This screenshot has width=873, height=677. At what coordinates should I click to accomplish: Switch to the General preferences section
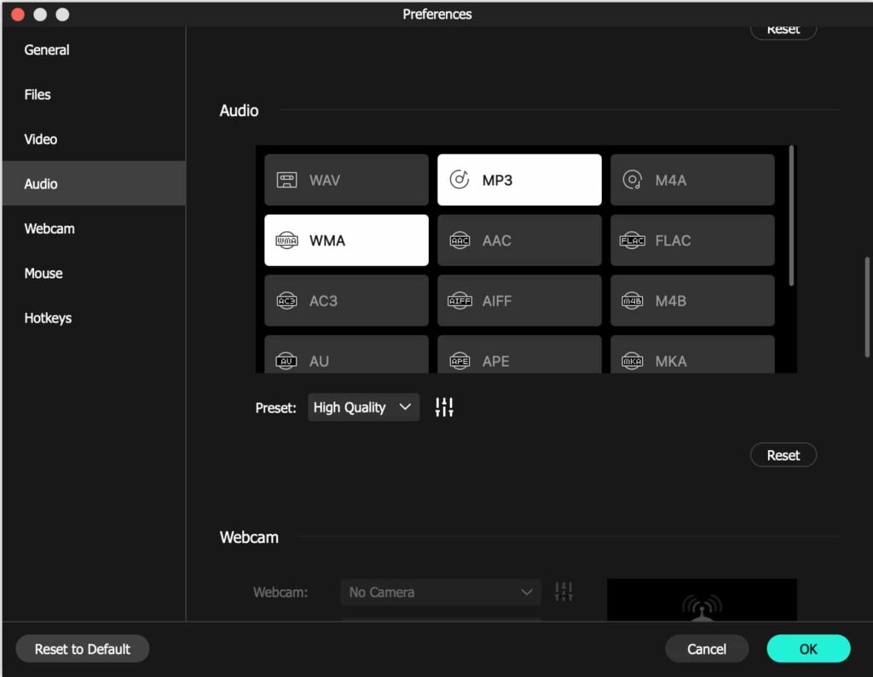point(46,49)
